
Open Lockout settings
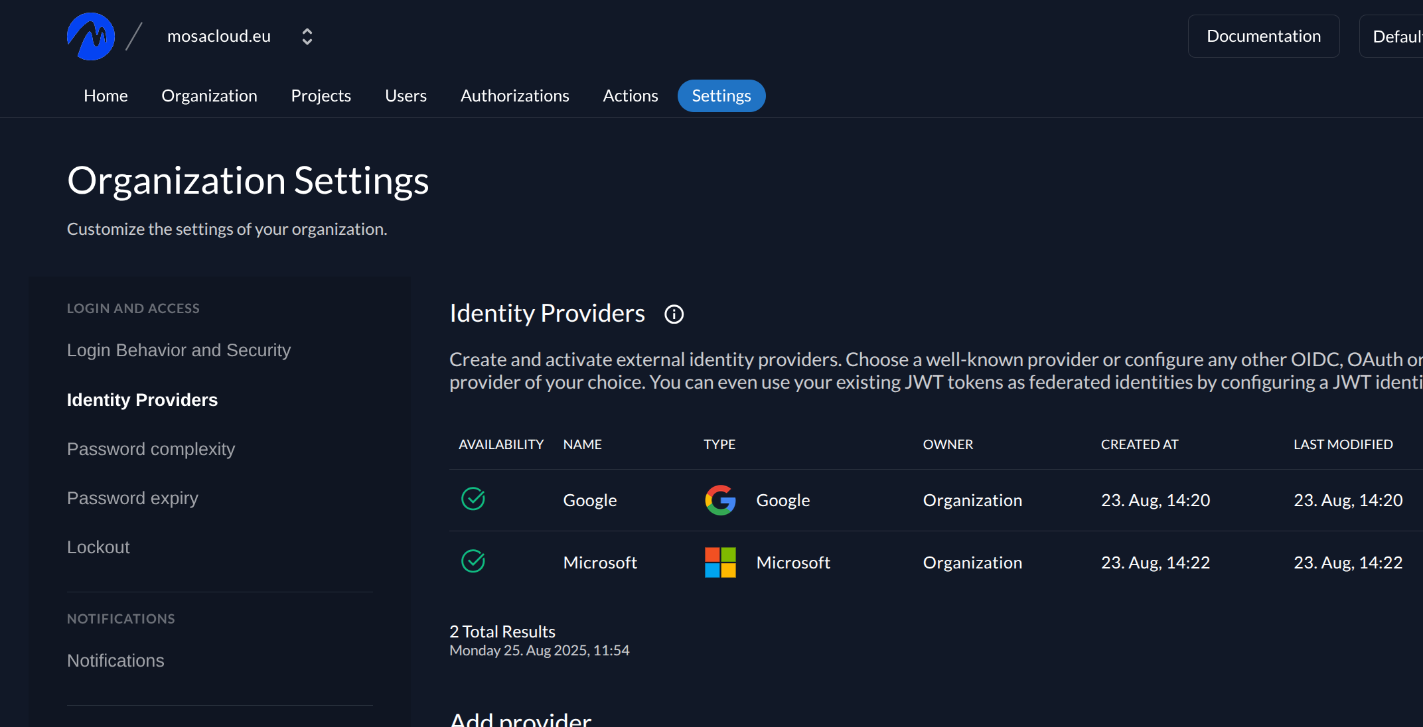pyautogui.click(x=98, y=547)
